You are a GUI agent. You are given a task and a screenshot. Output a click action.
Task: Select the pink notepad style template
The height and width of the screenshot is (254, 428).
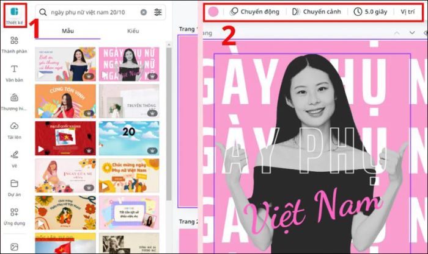pos(129,213)
